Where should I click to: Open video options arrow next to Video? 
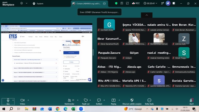[28, 100]
